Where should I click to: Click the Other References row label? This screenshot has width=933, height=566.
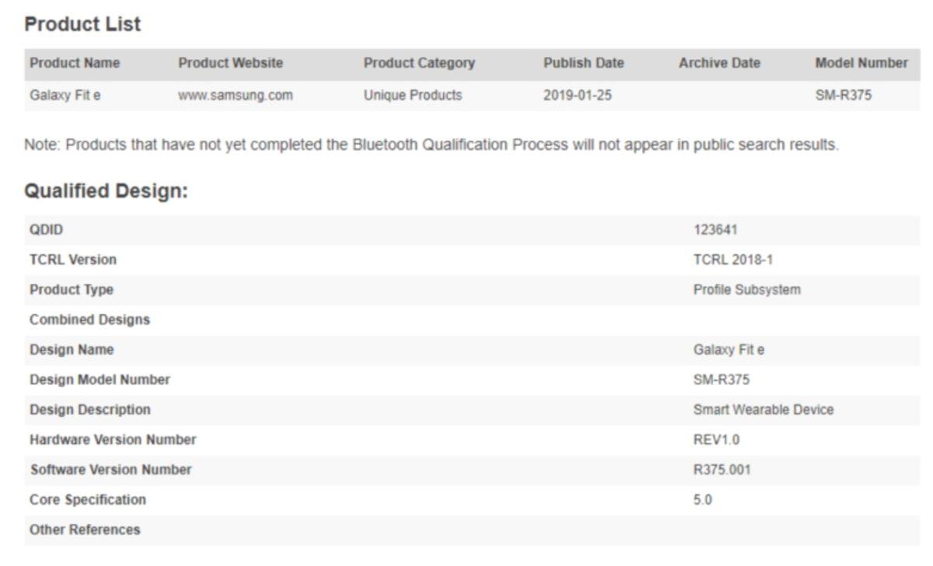coord(85,530)
